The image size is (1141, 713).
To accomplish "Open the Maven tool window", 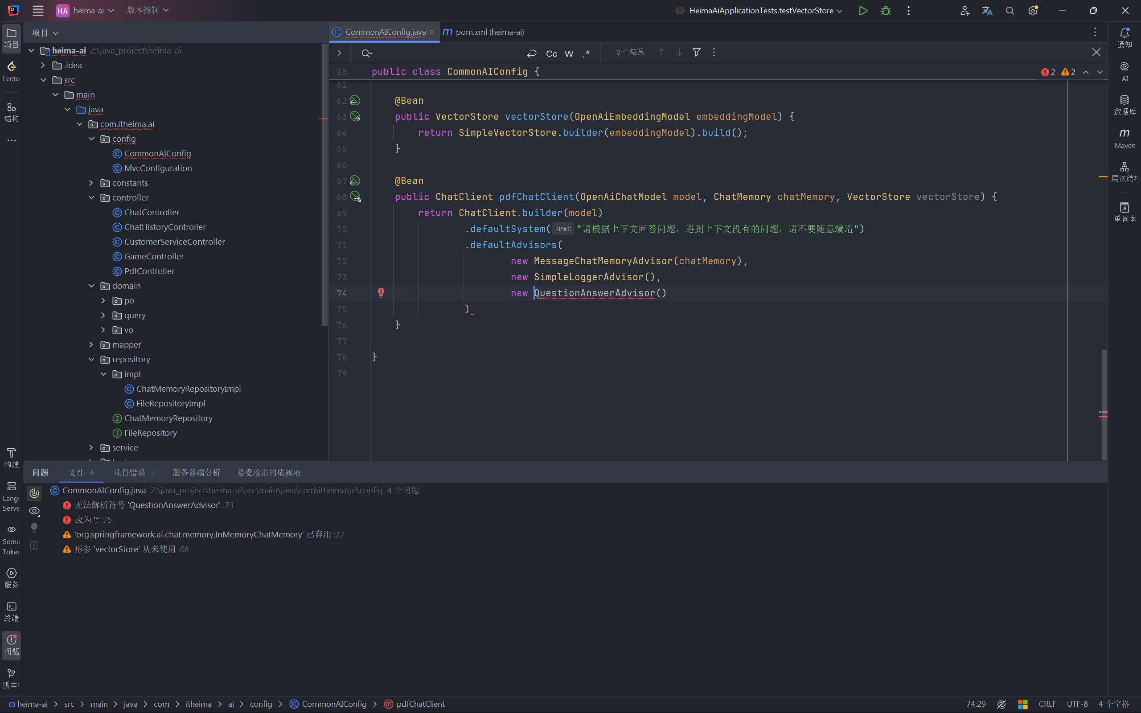I will coord(1125,138).
